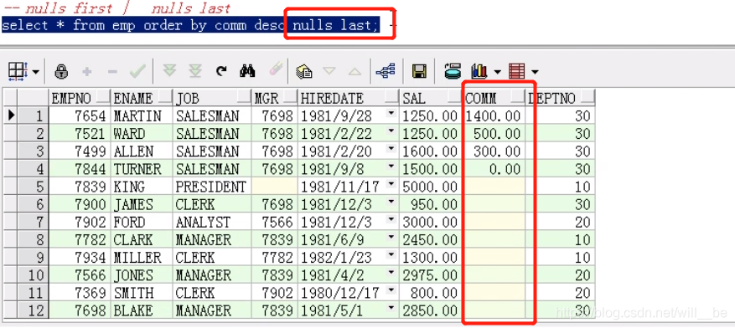Image resolution: width=735 pixels, height=328 pixels.
Task: Toggle the edit data padlock icon
Action: (61, 71)
